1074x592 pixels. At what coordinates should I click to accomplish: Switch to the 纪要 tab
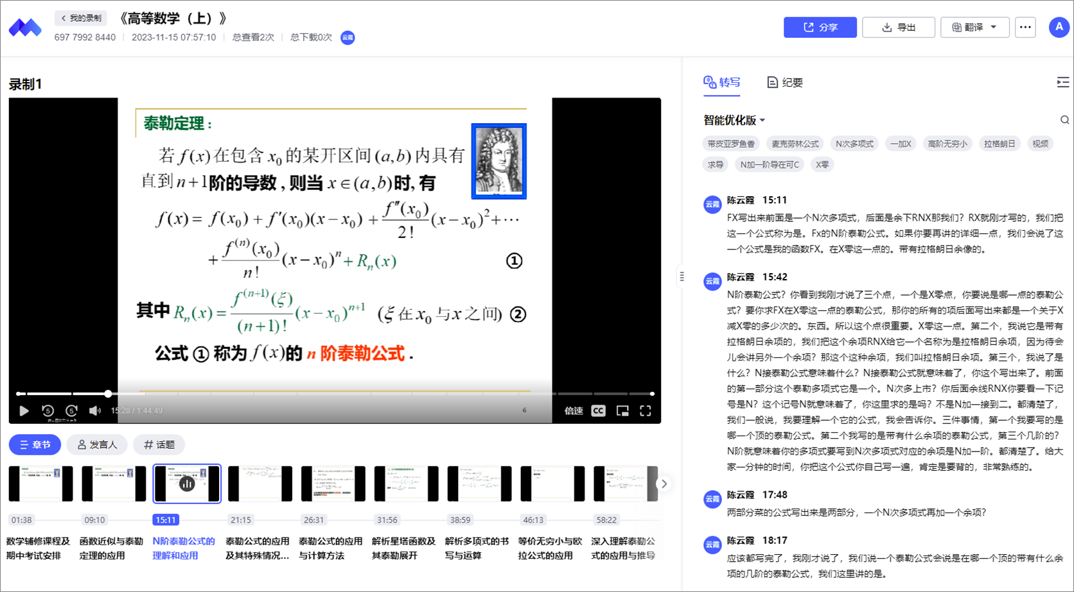tap(785, 82)
